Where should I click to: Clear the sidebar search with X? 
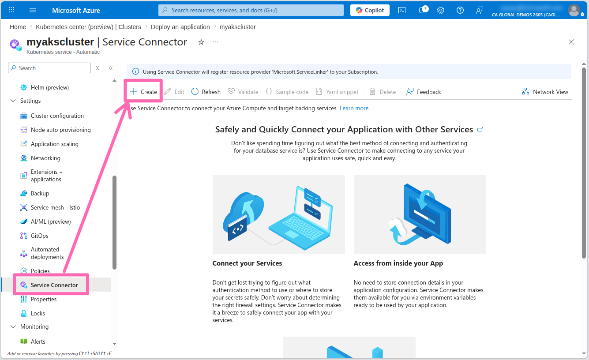(98, 68)
